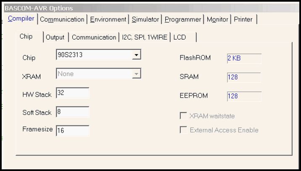
Task: Switch to the LCD sub-tab
Action: pyautogui.click(x=180, y=37)
